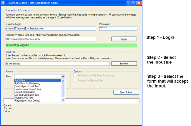Minimize the Batch Form Submission window
This screenshot has width=191, height=126.
click(x=129, y=3)
